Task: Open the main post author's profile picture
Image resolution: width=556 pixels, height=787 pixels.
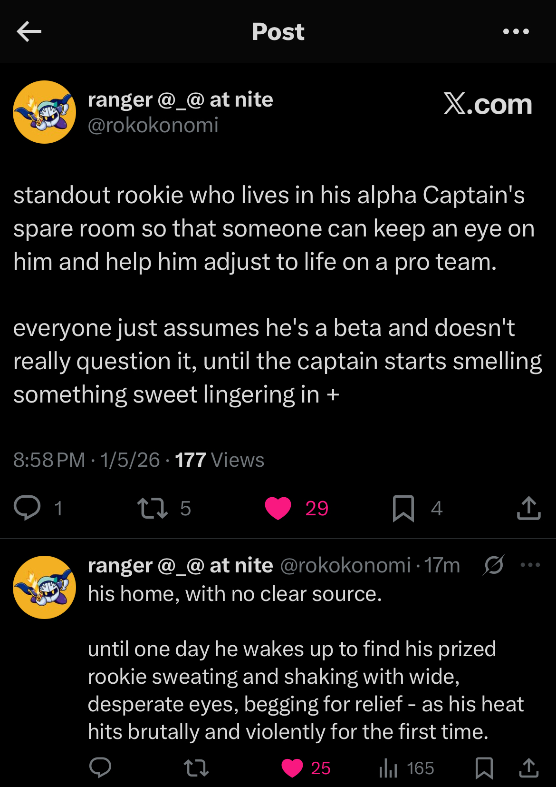Action: click(44, 112)
